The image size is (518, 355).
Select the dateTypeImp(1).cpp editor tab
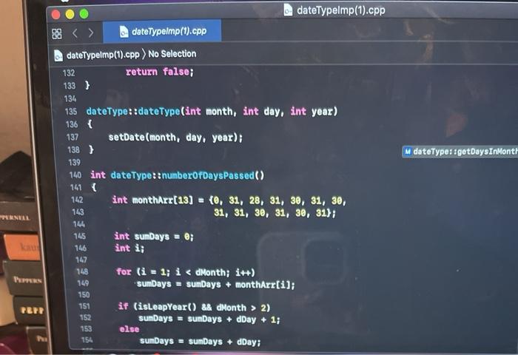coord(162,31)
